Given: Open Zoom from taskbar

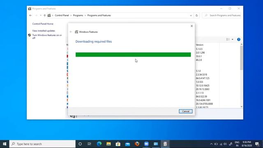Looking at the screenshot, I should click(x=146, y=144).
